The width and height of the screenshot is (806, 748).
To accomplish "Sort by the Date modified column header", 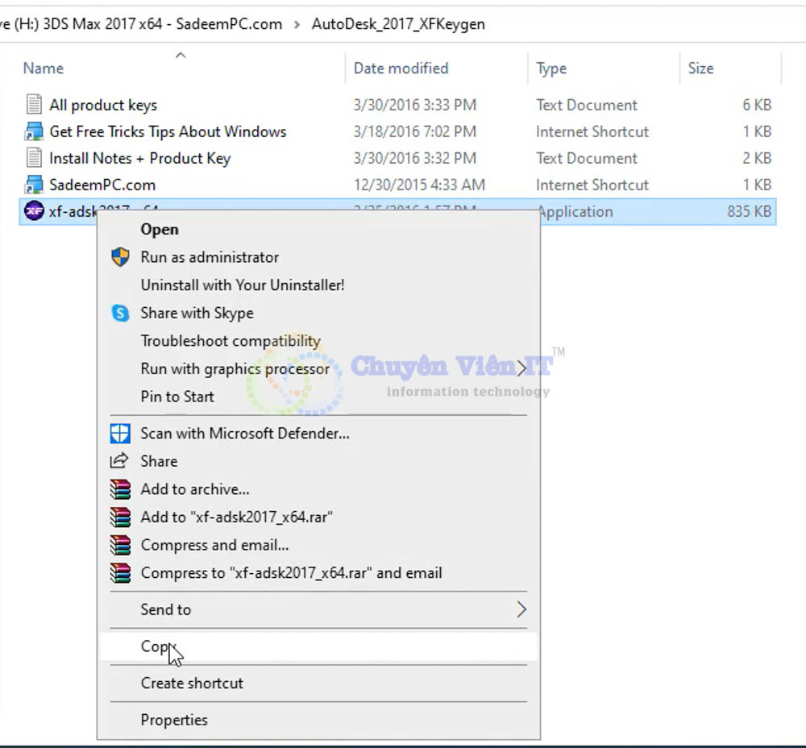I will coord(401,69).
